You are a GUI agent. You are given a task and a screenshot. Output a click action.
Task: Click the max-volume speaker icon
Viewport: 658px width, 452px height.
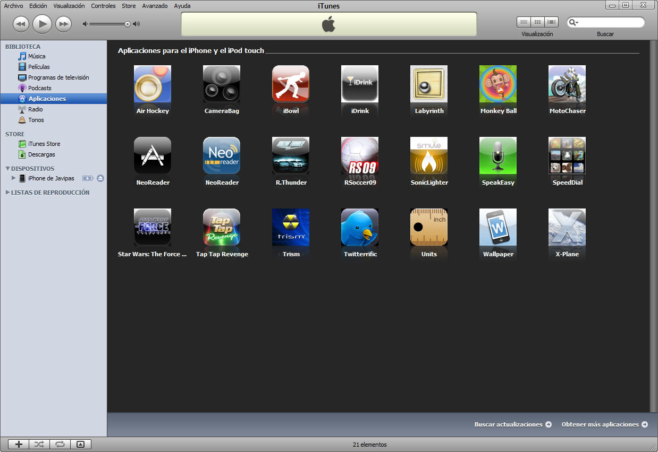[x=136, y=24]
